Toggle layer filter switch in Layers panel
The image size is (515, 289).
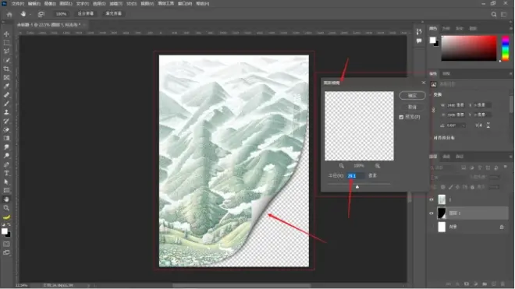click(x=505, y=167)
